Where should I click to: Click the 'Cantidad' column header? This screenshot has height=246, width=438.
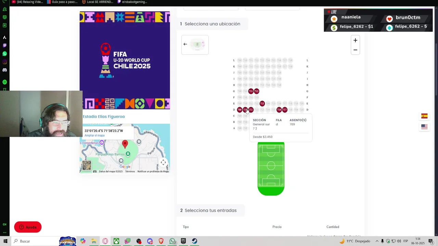[x=333, y=227]
